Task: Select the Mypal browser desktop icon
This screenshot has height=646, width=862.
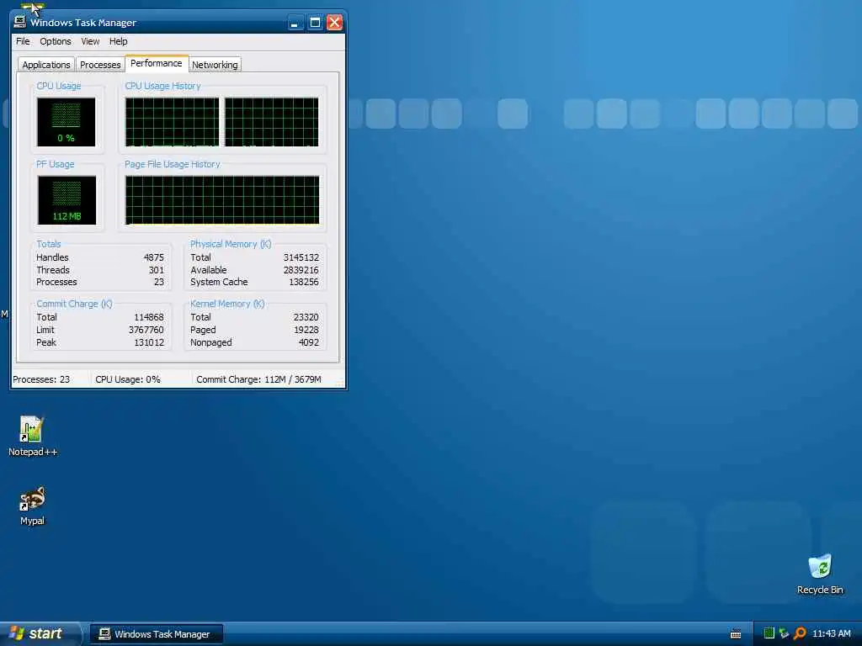Action: click(32, 506)
